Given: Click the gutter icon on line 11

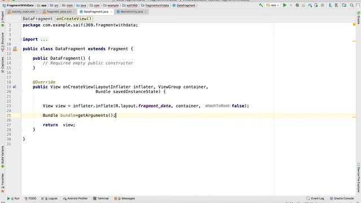Looking at the screenshot, I should click(15, 49).
